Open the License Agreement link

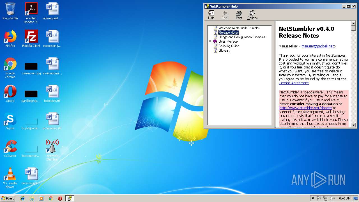(294, 83)
